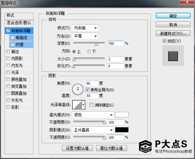
Task: Enable the 纹理 checkbox
Action: [x=12, y=44]
